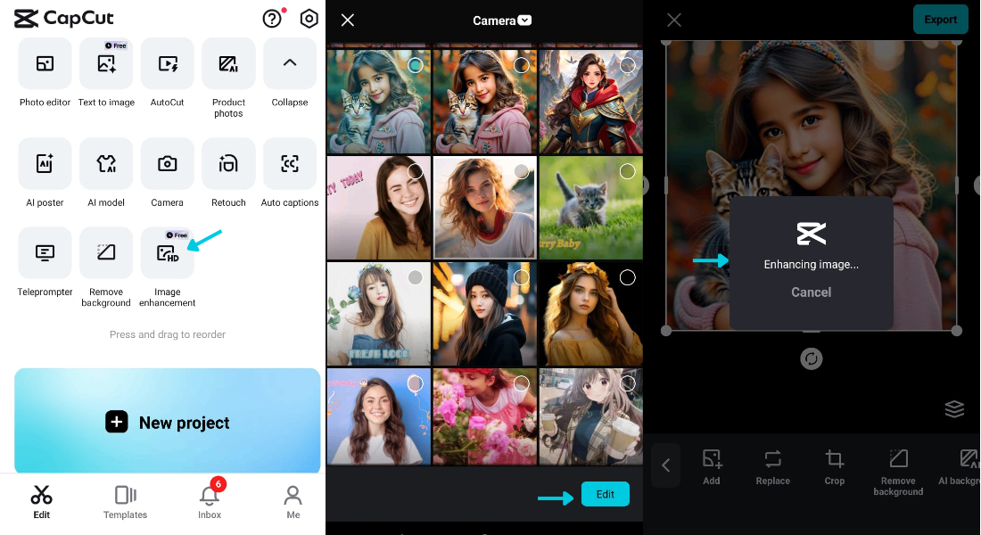Image resolution: width=981 pixels, height=535 pixels.
Task: Select the curly-haired woman red scarf photo circle
Action: pyautogui.click(x=521, y=171)
